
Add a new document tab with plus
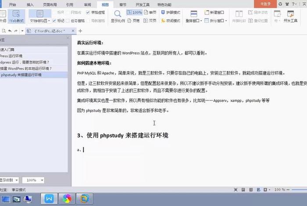pyautogui.click(x=80, y=31)
